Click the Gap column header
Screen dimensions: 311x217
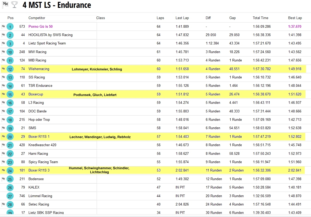click(232, 18)
